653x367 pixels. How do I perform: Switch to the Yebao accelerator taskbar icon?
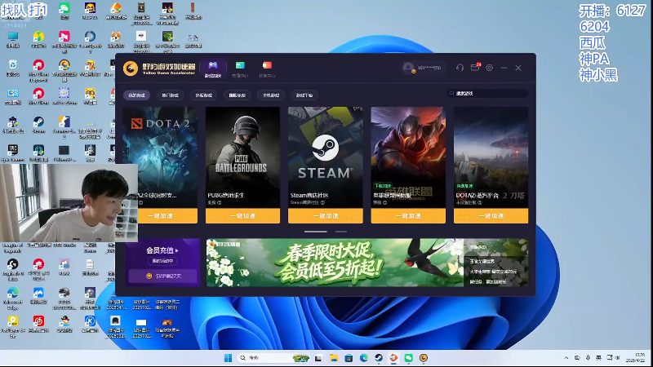(424, 358)
